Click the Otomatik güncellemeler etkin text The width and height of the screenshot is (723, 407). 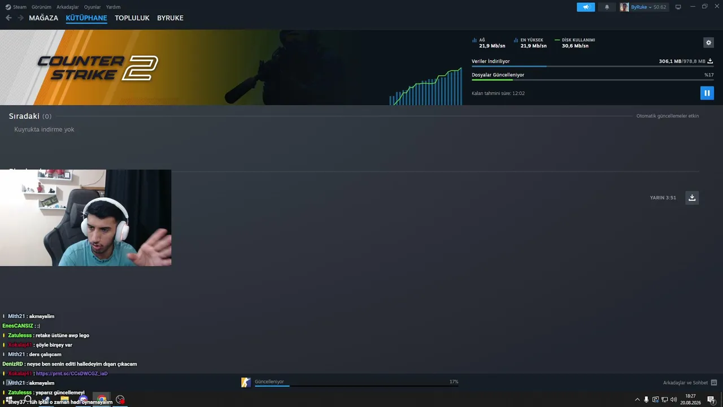click(x=668, y=116)
